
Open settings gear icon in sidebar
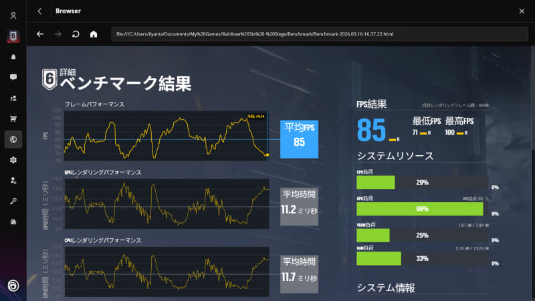point(13,160)
